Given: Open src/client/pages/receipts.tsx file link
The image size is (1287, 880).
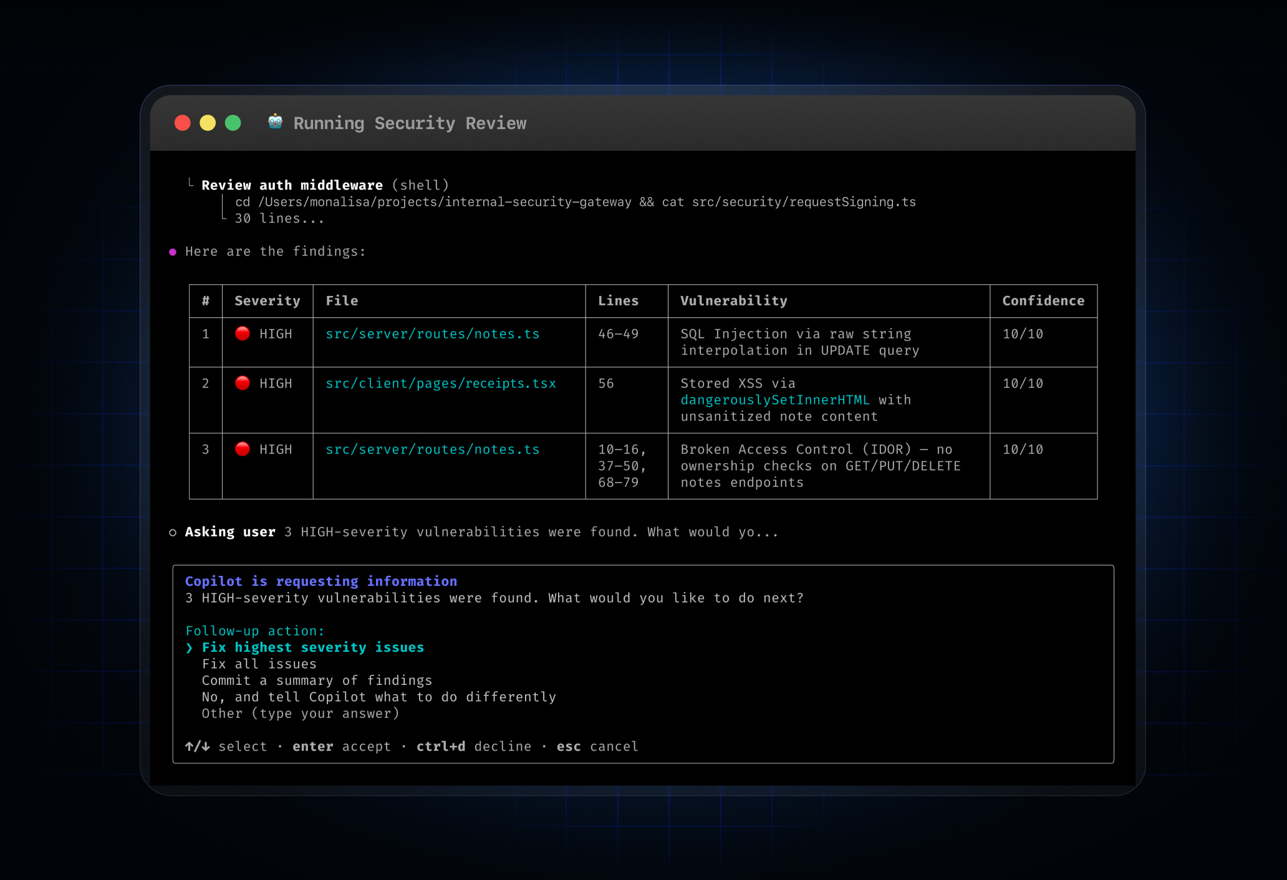Looking at the screenshot, I should [x=441, y=383].
